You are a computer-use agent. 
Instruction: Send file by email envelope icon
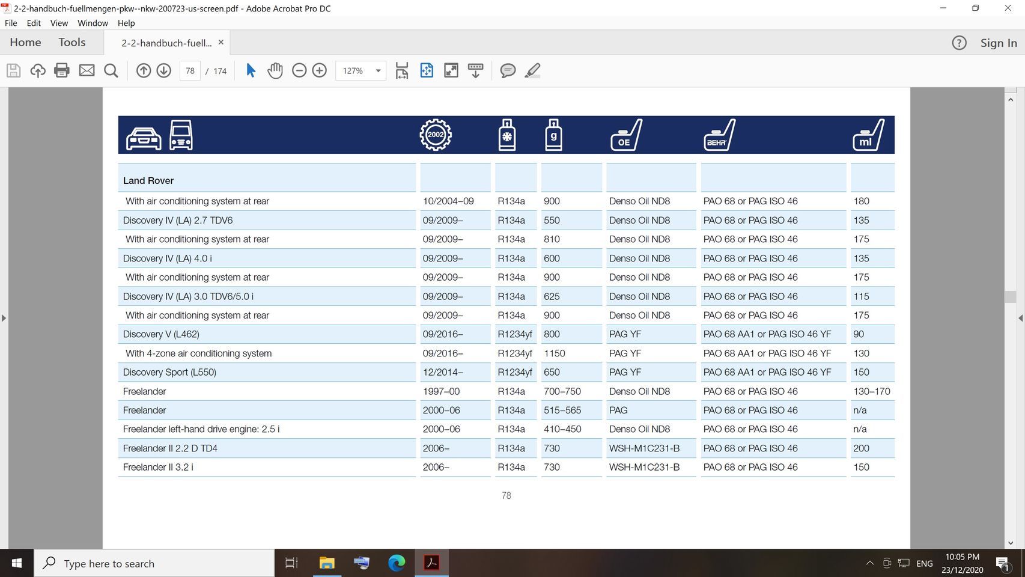(x=87, y=70)
